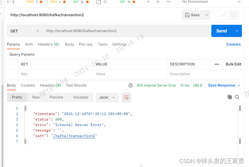Switch to the first POST request tab
This screenshot has height=167, width=249.
[x=34, y=2]
